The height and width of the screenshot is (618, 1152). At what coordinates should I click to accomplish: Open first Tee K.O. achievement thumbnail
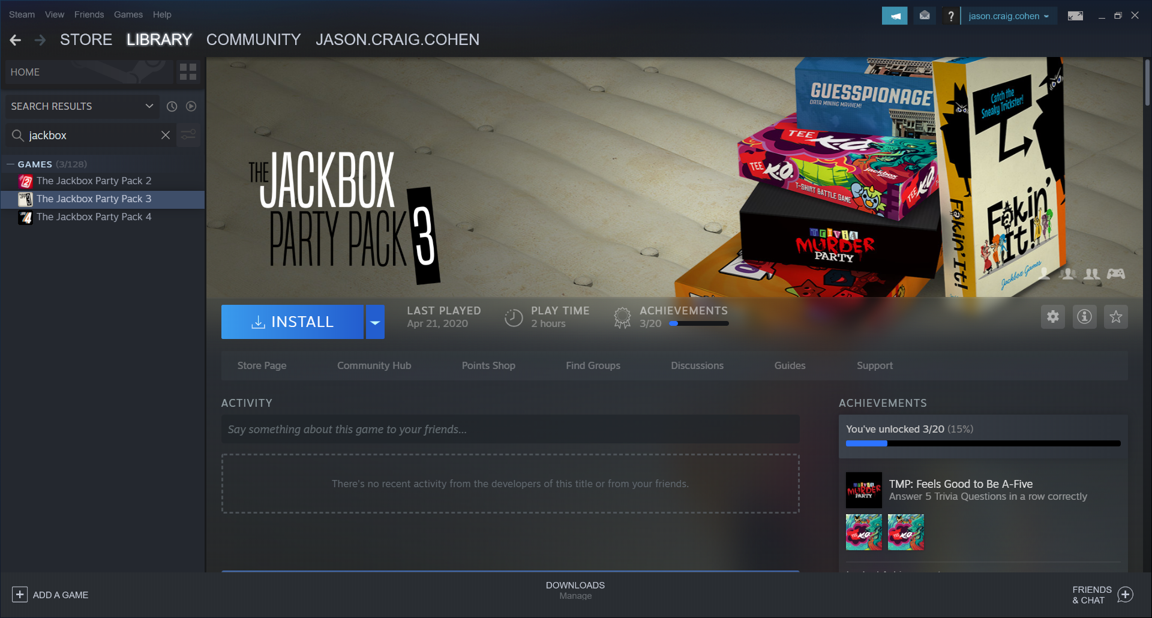(x=864, y=532)
